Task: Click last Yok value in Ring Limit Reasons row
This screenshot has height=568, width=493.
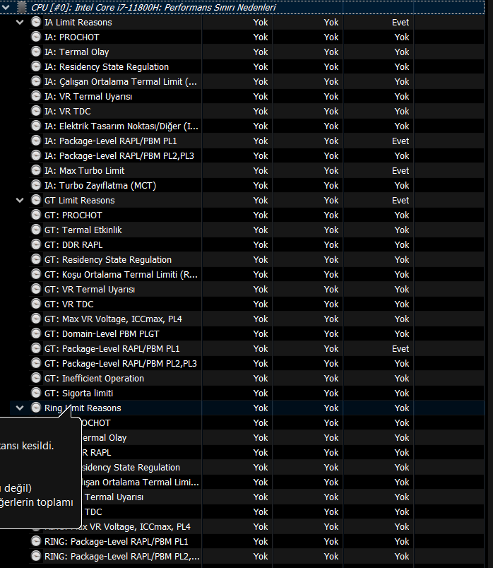Action: coord(402,408)
